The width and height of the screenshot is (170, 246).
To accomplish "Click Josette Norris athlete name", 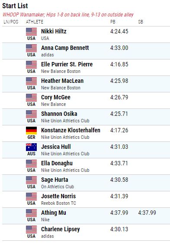I will point(58,196).
